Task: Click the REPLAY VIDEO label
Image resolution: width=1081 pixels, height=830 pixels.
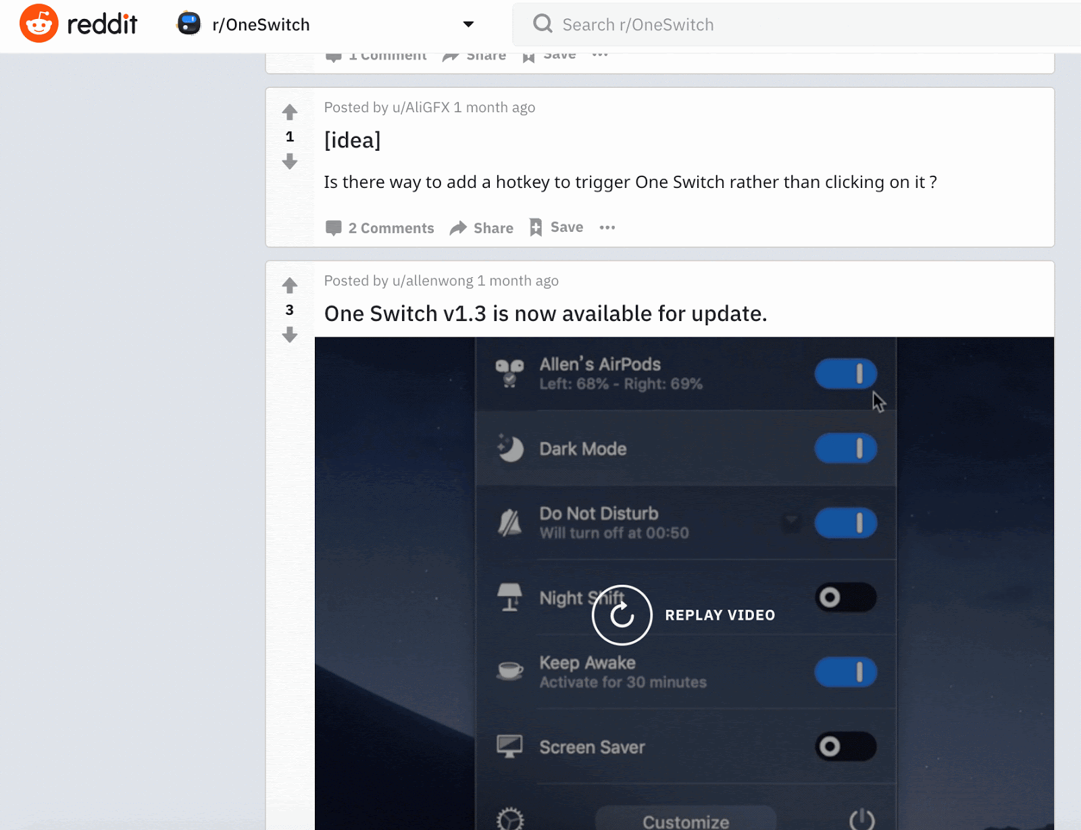Action: [720, 615]
